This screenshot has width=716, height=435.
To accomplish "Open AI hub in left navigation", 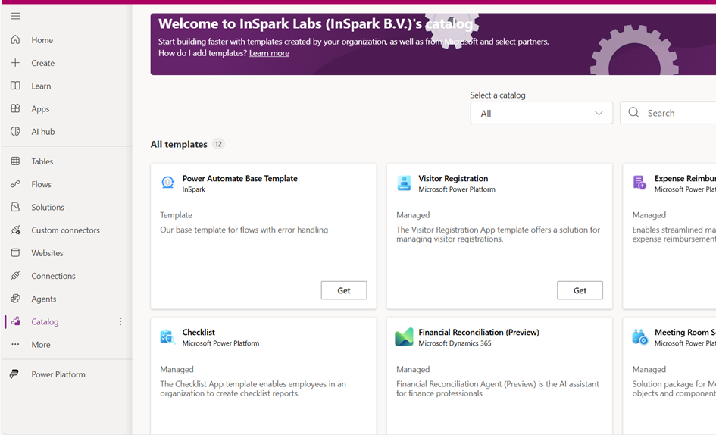I will pyautogui.click(x=43, y=132).
